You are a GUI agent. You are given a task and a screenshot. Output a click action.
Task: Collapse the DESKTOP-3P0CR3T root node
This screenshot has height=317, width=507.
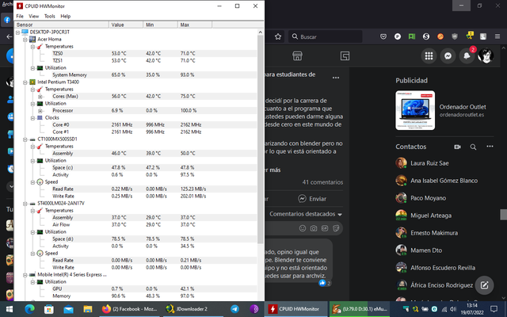pos(17,32)
